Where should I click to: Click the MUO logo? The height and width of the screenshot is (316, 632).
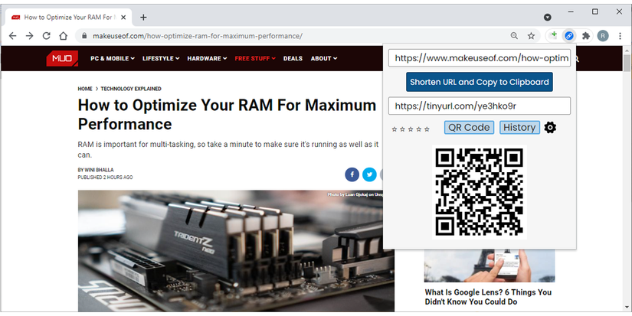(x=62, y=58)
